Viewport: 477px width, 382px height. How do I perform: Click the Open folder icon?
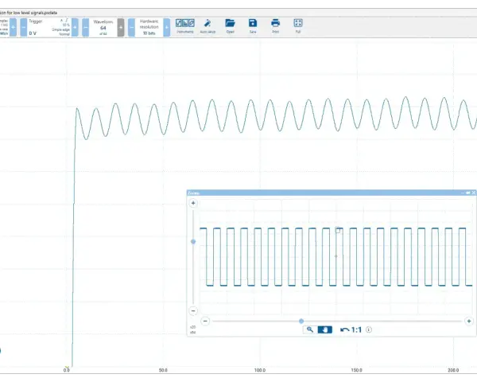pos(230,23)
